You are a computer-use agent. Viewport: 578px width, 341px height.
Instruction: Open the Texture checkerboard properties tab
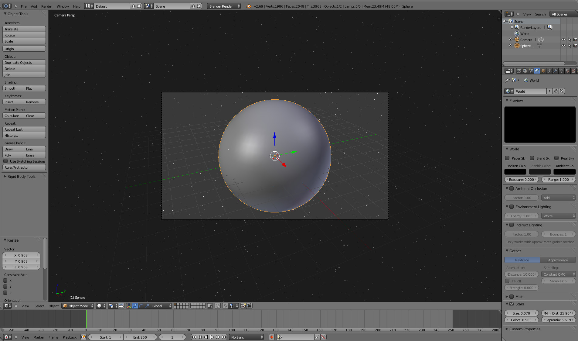coord(573,71)
